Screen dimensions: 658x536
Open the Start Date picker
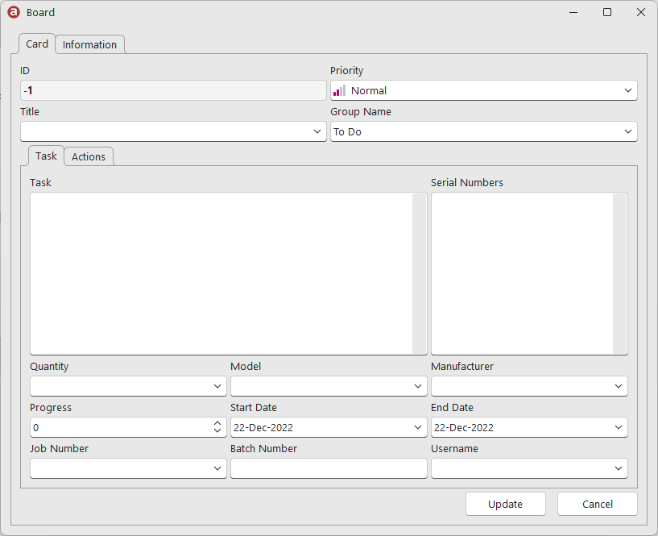point(418,427)
